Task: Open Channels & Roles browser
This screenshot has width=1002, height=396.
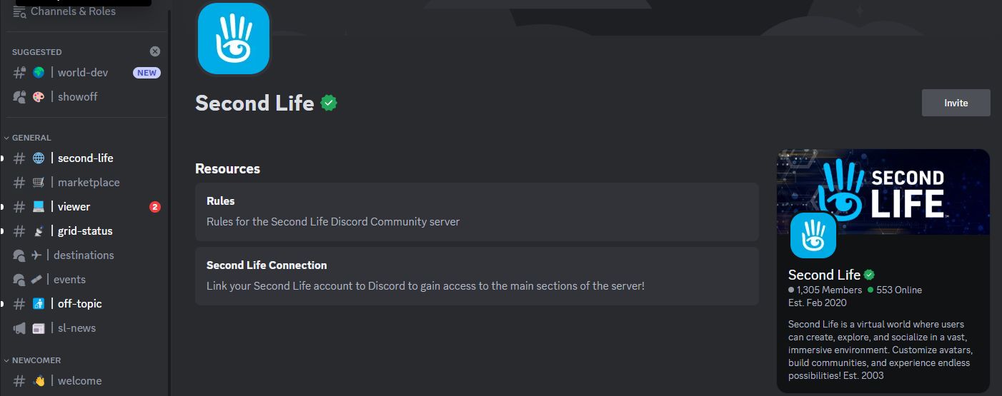Action: point(73,11)
